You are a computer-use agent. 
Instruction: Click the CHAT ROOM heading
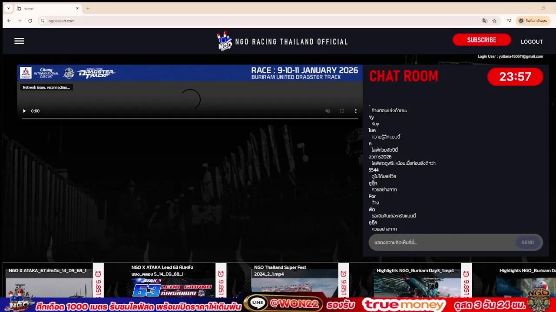click(x=404, y=76)
